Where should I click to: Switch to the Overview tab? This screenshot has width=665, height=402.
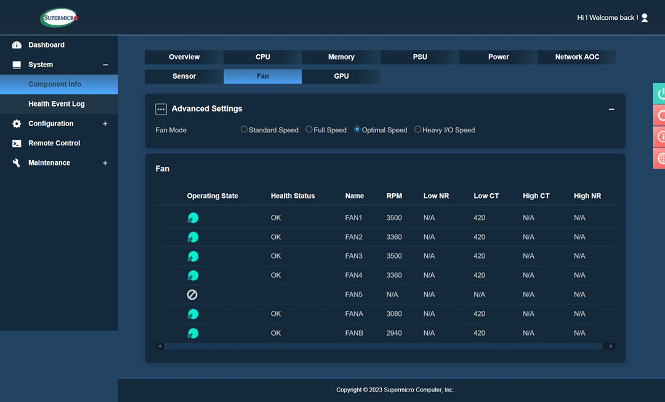(184, 57)
